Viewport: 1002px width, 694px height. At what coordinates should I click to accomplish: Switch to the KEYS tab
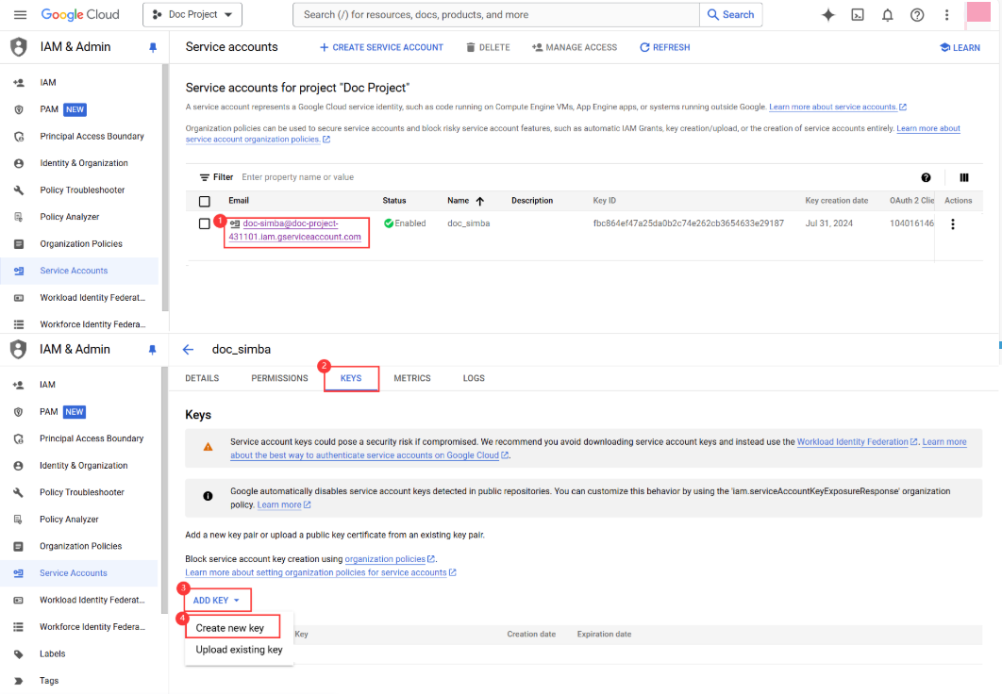(x=351, y=379)
